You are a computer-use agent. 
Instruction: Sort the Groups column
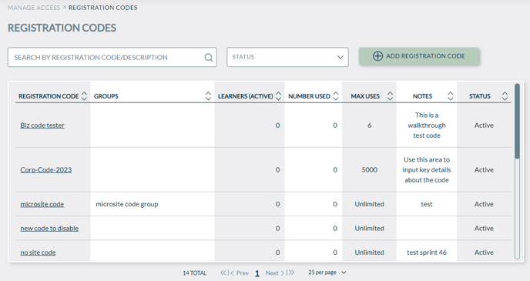click(x=208, y=96)
